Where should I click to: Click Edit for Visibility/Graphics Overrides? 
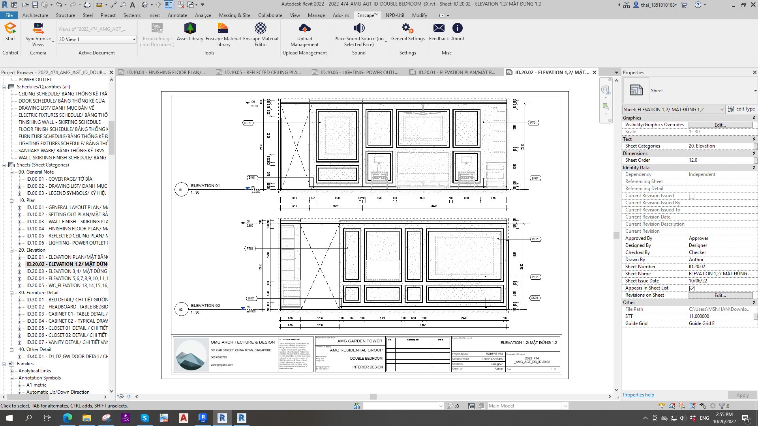point(720,125)
